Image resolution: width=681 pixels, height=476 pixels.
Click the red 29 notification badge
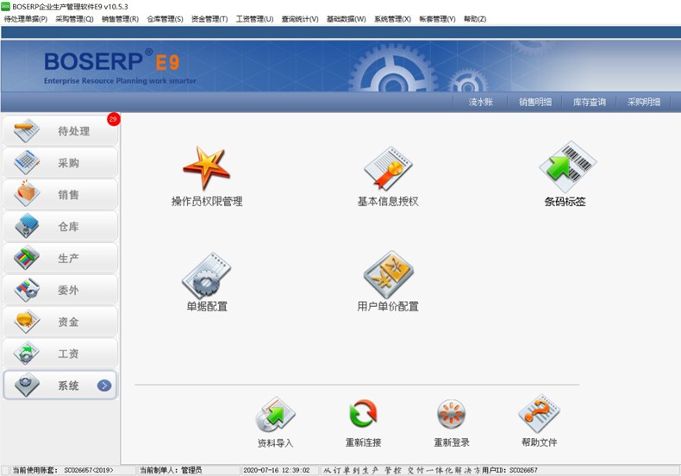pyautogui.click(x=113, y=119)
